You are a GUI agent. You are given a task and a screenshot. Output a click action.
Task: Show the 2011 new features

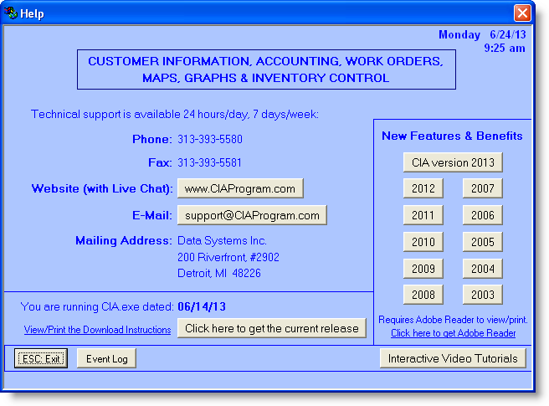point(423,215)
